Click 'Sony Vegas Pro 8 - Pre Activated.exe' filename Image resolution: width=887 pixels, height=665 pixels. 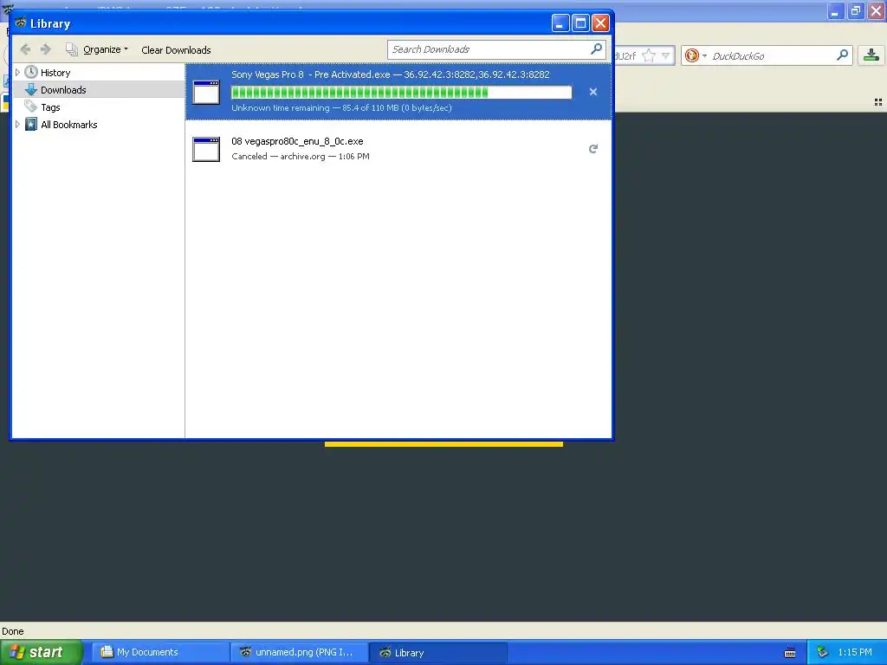click(x=311, y=74)
